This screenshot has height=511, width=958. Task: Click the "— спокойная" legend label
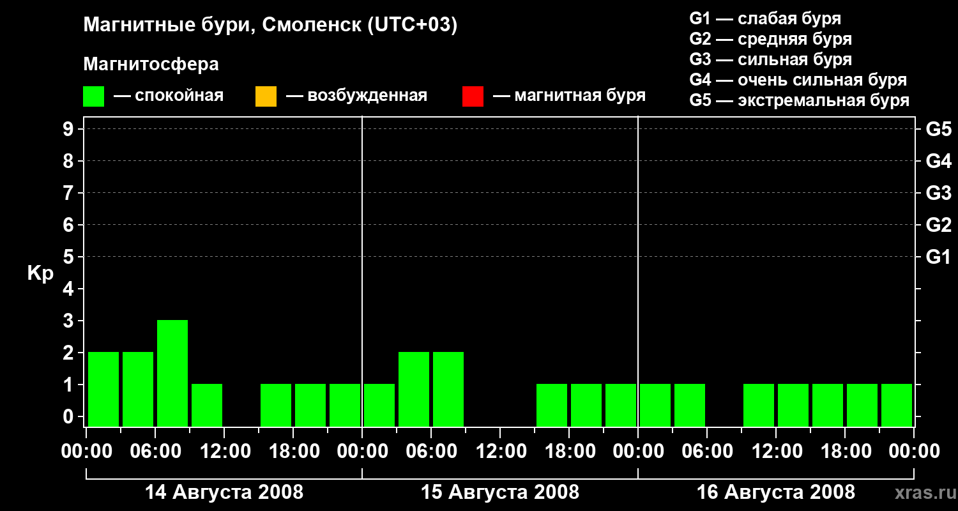click(169, 96)
